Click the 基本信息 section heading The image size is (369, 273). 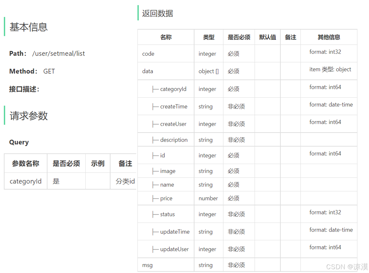[29, 27]
